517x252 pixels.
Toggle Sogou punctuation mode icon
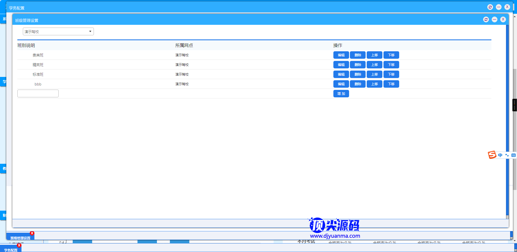tap(507, 155)
